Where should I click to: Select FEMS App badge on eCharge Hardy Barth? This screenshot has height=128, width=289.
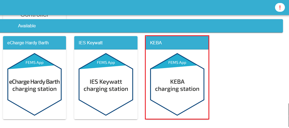point(35,63)
